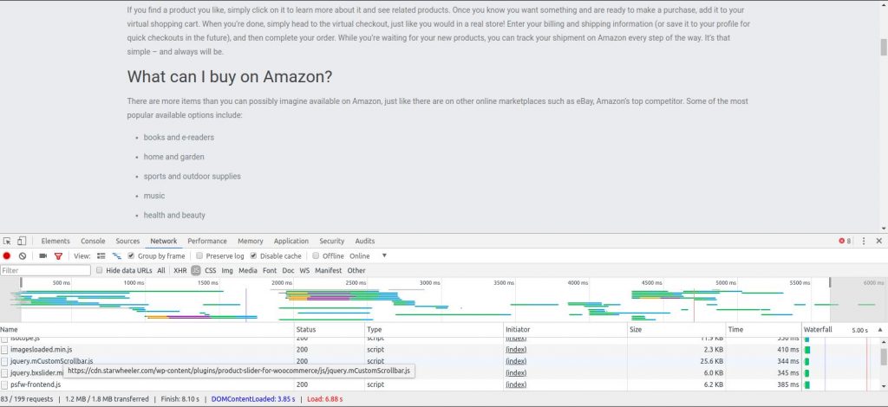Viewport: 888px width, 407px height.
Task: Filter requests by Img
Action: (227, 271)
